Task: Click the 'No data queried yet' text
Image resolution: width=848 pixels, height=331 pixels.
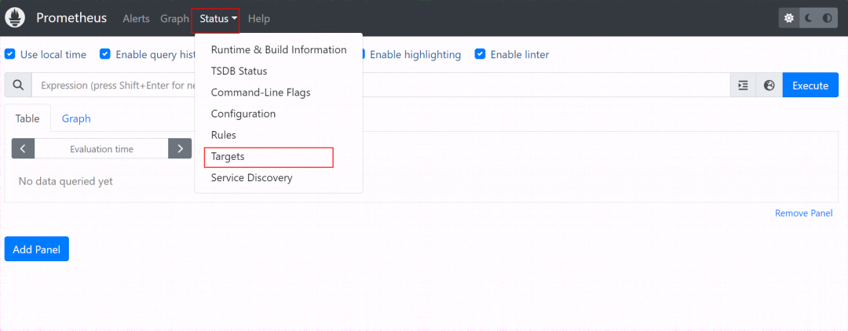Action: [65, 181]
